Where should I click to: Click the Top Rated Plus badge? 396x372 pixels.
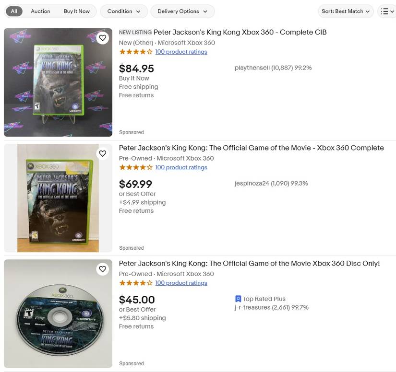[x=260, y=298]
